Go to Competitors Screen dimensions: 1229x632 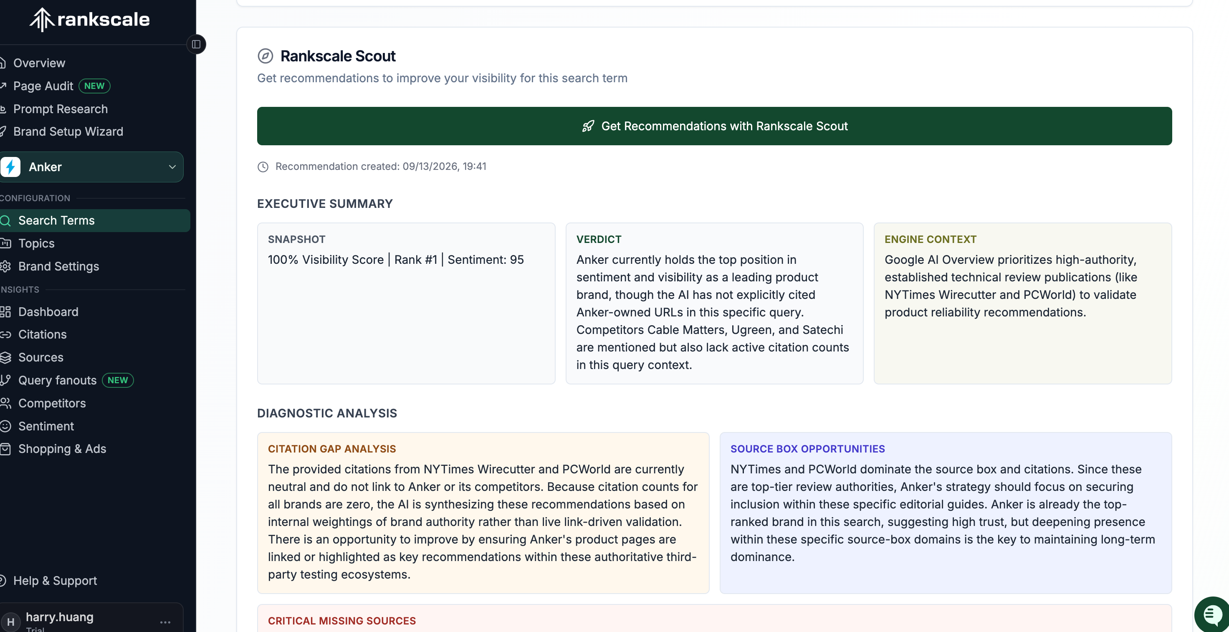pyautogui.click(x=52, y=403)
